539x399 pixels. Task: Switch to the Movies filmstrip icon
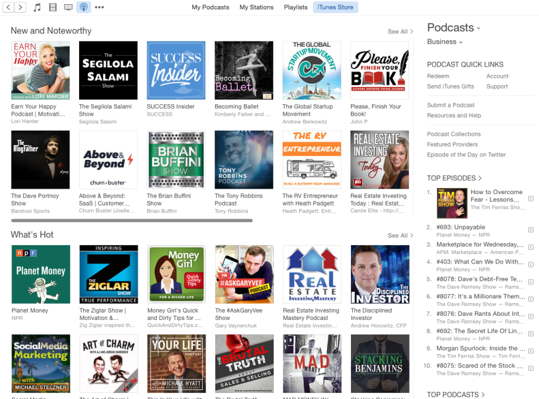click(x=53, y=7)
